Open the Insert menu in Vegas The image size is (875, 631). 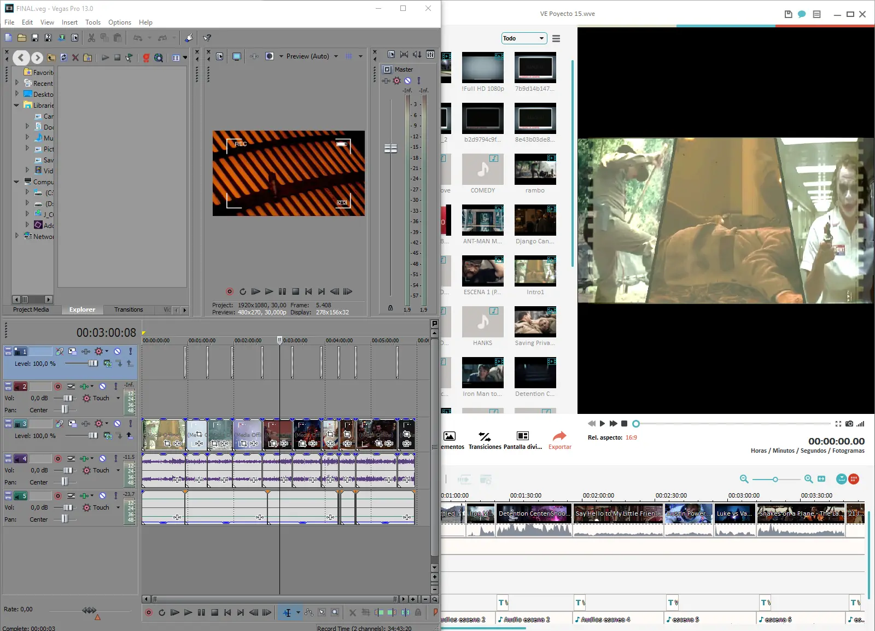tap(69, 22)
